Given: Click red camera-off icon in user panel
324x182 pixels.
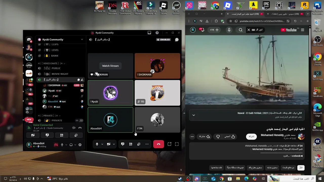Looking at the screenshot, I should [56, 145].
